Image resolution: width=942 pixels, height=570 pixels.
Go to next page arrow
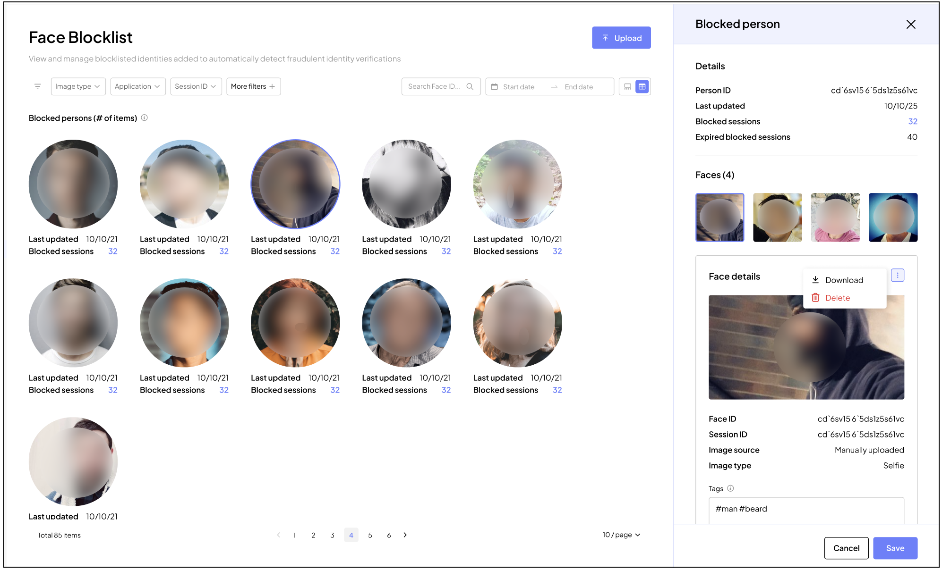[405, 535]
